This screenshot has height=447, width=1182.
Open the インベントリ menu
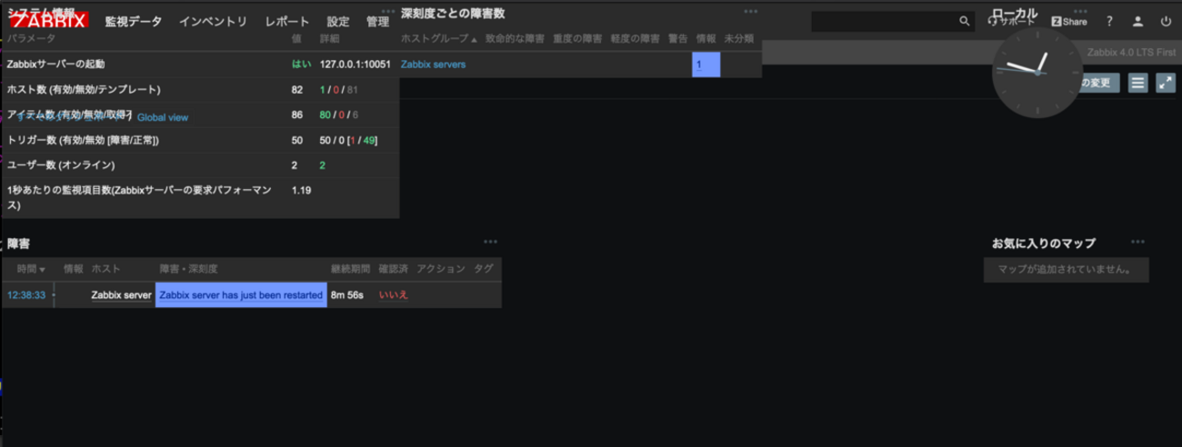tap(213, 21)
